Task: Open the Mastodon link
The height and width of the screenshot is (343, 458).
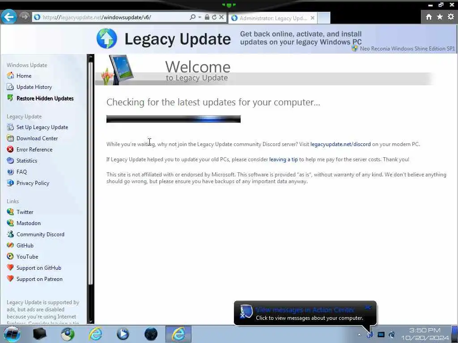Action: (x=29, y=223)
